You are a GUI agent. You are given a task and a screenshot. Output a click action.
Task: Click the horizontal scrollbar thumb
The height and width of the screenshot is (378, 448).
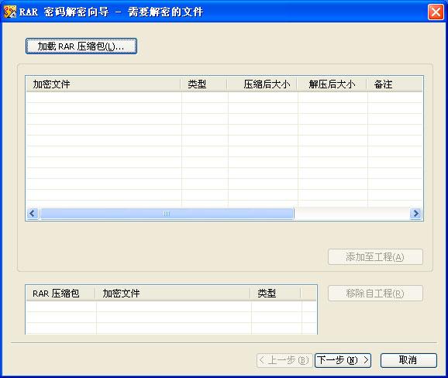[167, 213]
